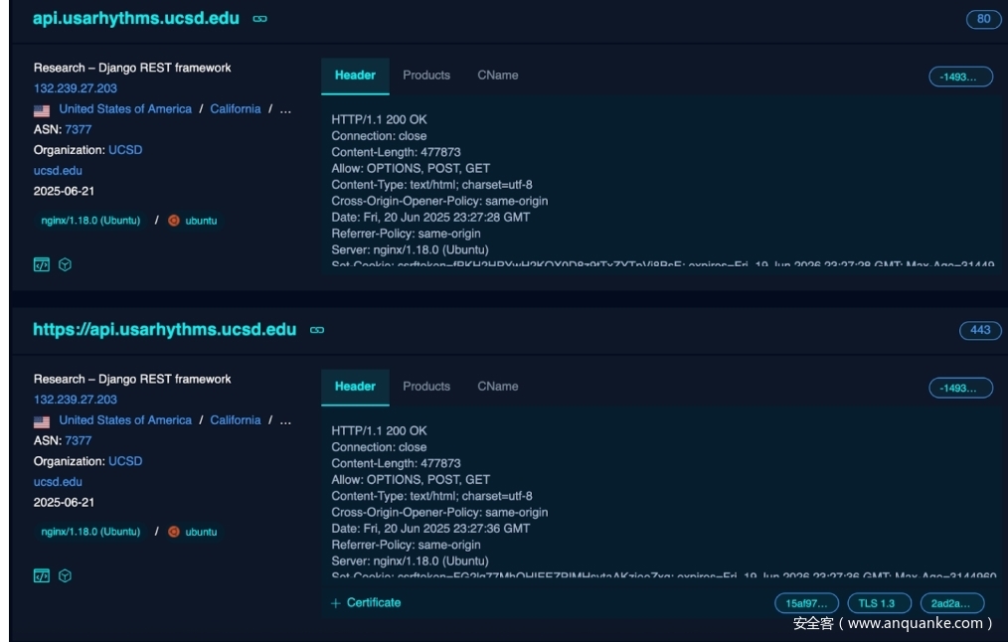Expand the truncated location ellipsis in the second result
The height and width of the screenshot is (642, 1008).
(286, 420)
